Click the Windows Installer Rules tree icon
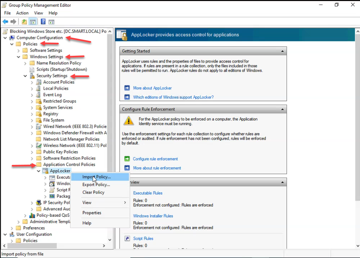This screenshot has width=360, height=258. 52,184
